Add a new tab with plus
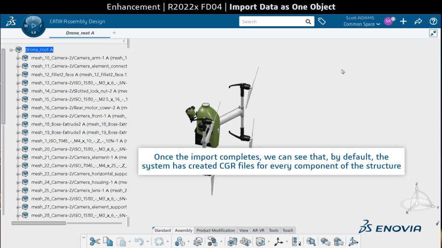This screenshot has width=442, height=248. coord(114,33)
